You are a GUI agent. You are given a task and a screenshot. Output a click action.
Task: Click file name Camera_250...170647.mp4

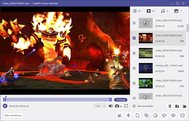169,66
